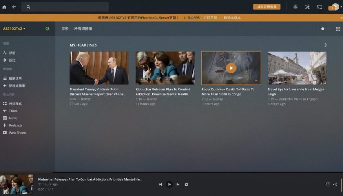Screen dimensions: 343x196
Task: Show more headlines with right chevron
Action: click(x=326, y=45)
